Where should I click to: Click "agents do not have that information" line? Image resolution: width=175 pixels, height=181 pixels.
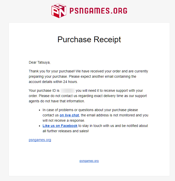[57, 101]
